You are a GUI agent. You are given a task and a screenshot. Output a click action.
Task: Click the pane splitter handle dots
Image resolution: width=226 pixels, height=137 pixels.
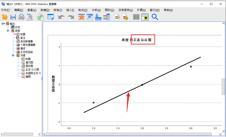(42, 79)
